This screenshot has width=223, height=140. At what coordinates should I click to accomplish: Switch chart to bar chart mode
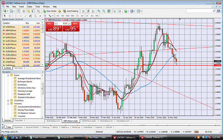(x=83, y=11)
